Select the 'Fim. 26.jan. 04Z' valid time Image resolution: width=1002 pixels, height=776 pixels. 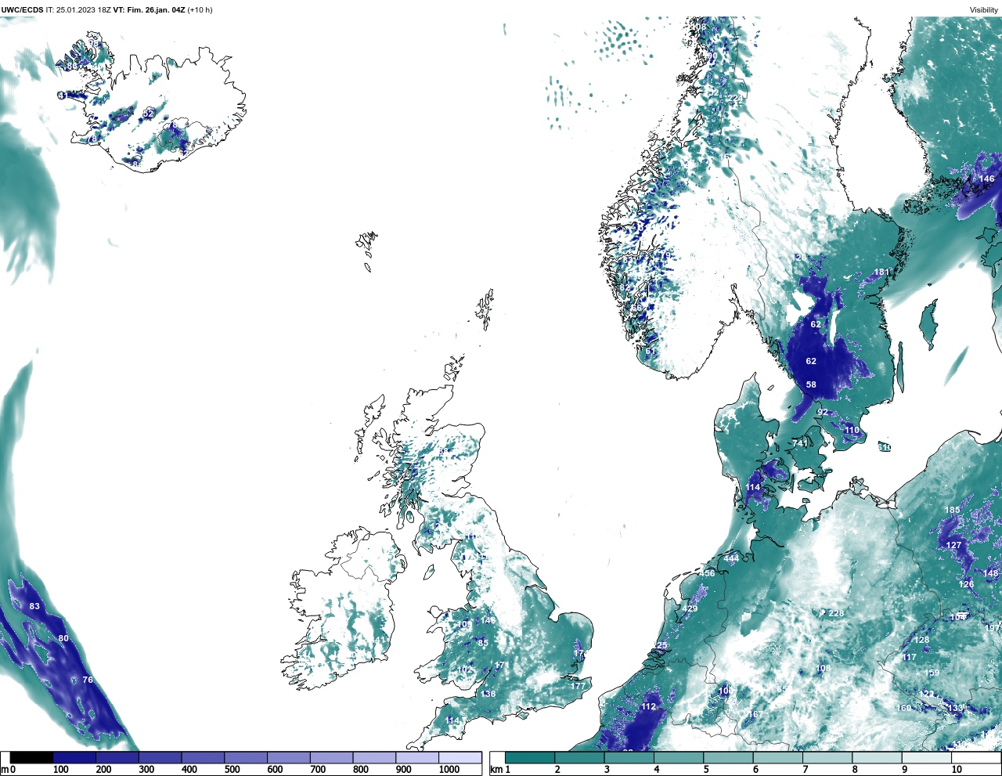click(155, 10)
